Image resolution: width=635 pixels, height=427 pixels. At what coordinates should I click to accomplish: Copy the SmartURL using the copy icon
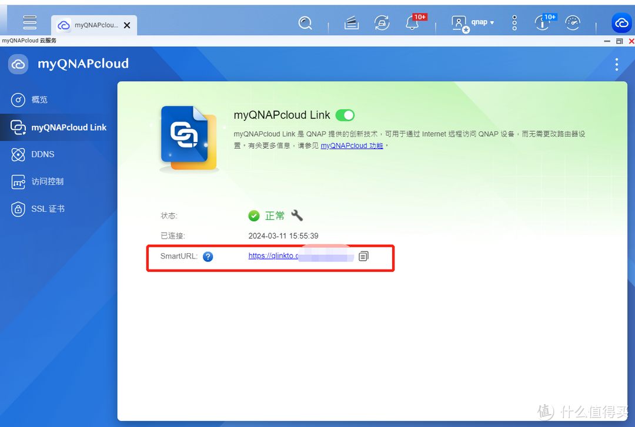coord(363,256)
